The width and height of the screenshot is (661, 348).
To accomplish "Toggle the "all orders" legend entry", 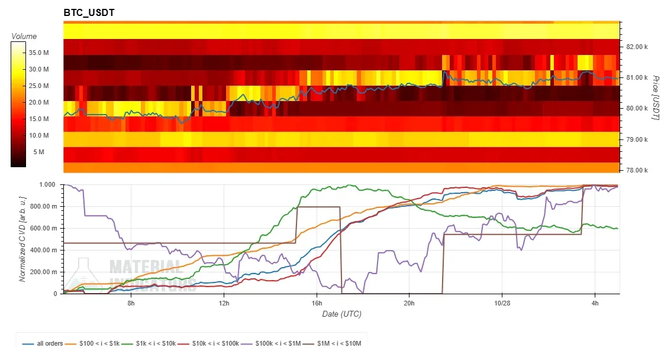I will tap(43, 343).
